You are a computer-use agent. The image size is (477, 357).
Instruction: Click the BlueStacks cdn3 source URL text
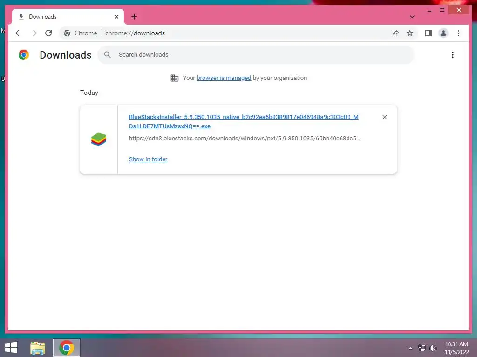[245, 139]
